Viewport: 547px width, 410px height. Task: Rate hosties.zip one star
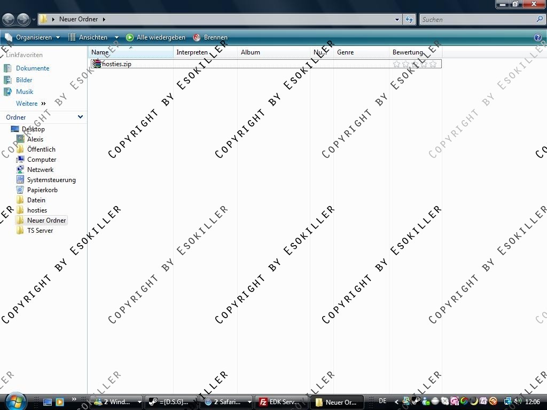click(x=397, y=64)
